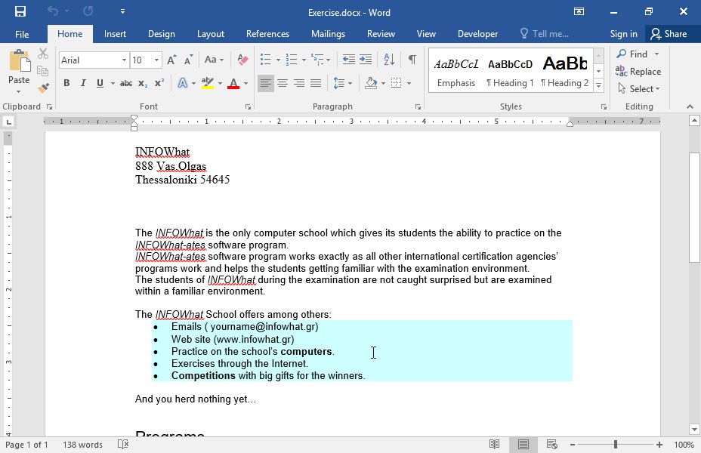The height and width of the screenshot is (453, 701).
Task: Toggle Show/Hide paragraph marks
Action: pos(412,60)
